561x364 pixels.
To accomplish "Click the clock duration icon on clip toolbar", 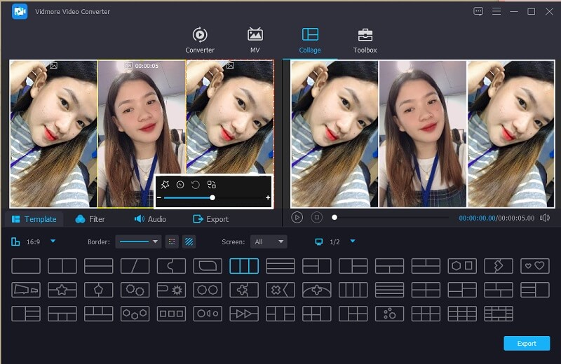I will click(x=180, y=185).
